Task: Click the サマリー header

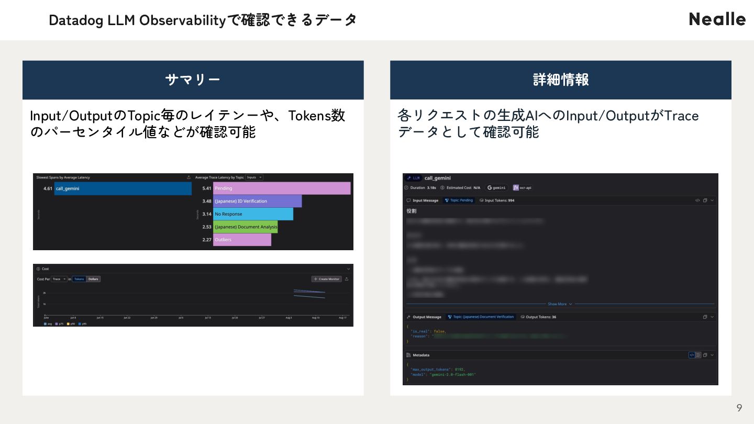Action: (193, 80)
